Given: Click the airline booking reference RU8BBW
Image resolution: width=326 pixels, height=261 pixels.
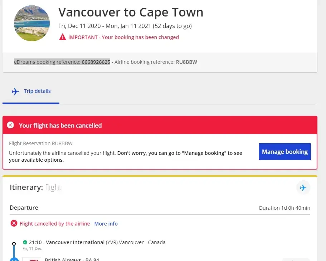Looking at the screenshot, I should coord(186,62).
